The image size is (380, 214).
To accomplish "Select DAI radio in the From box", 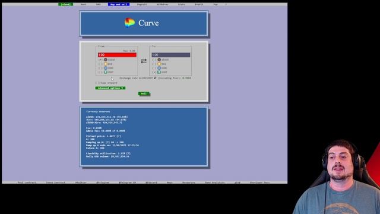I will [x=100, y=64].
